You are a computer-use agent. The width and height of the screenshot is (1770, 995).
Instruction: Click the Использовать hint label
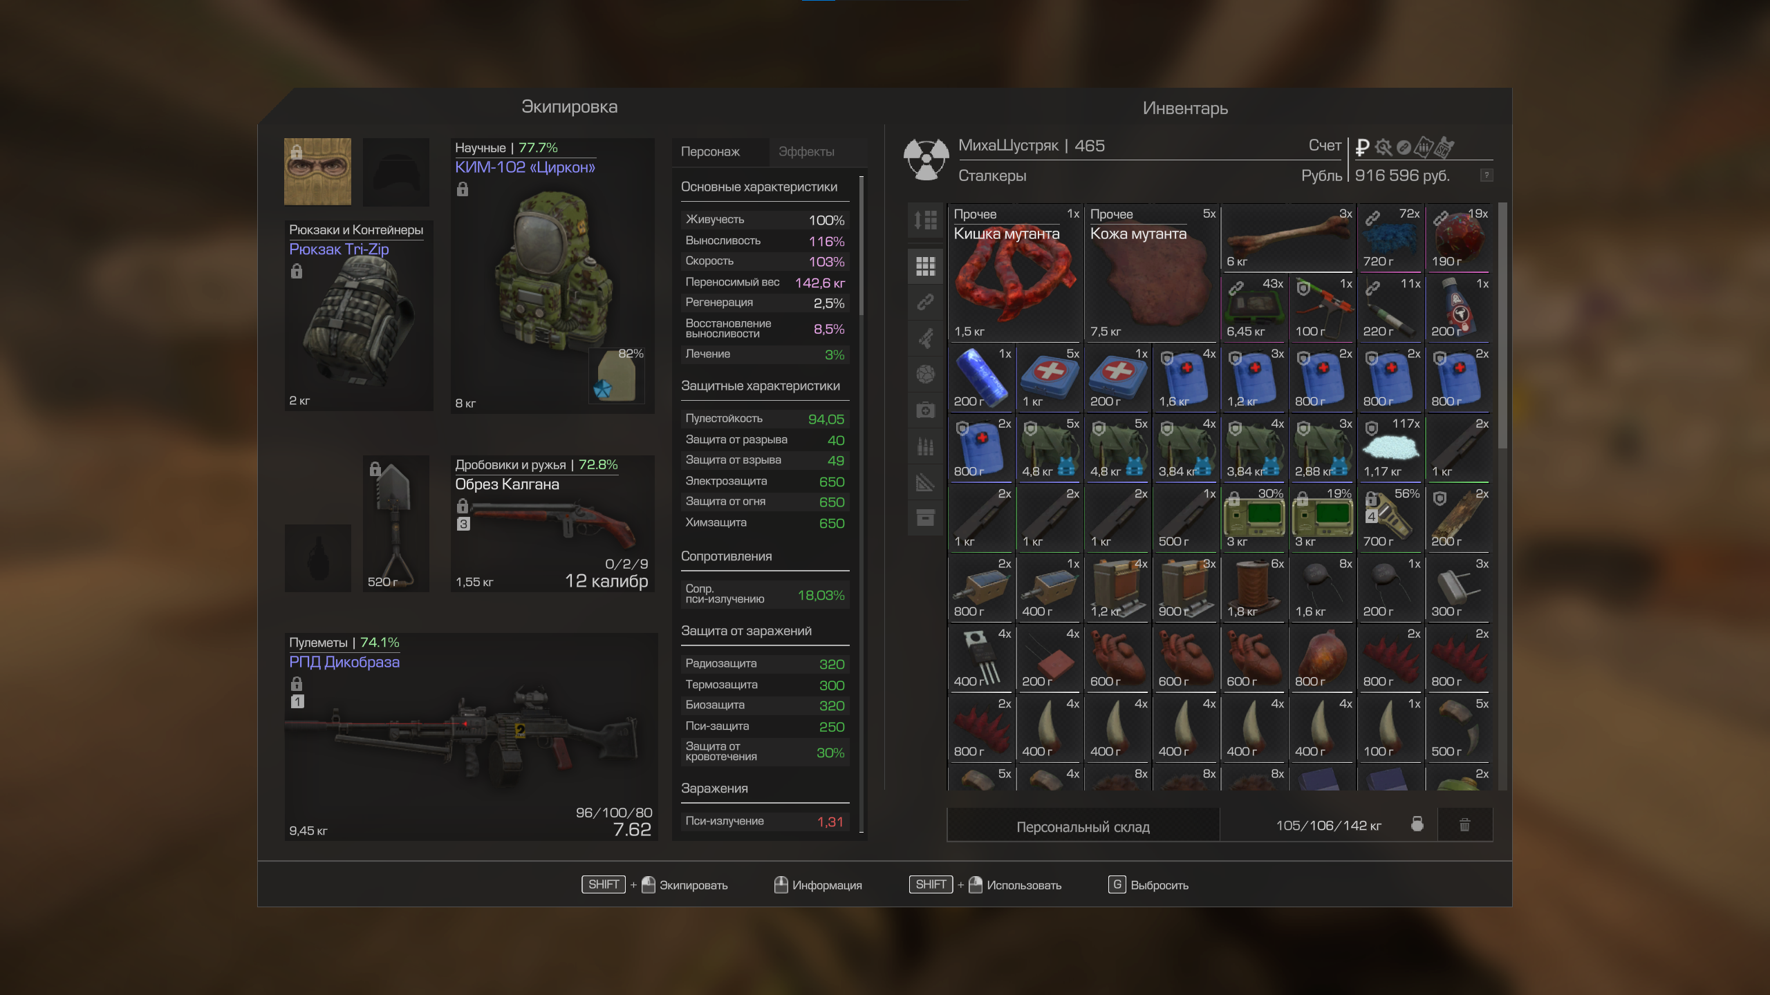1024,885
